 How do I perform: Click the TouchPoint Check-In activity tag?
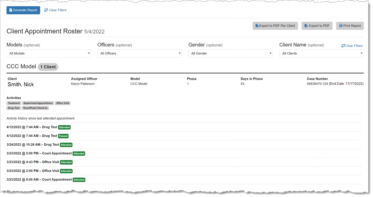click(35, 108)
